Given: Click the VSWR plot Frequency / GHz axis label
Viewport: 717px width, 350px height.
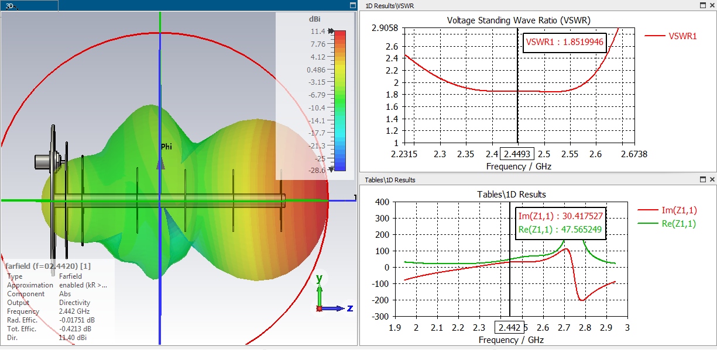Looking at the screenshot, I should click(x=519, y=166).
